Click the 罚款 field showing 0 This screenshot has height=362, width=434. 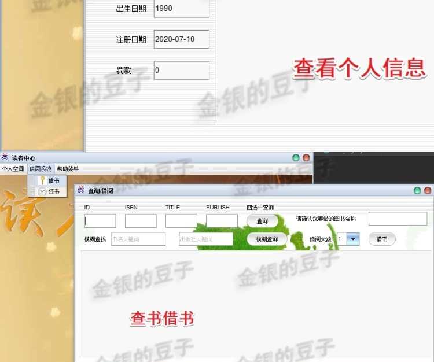click(182, 70)
